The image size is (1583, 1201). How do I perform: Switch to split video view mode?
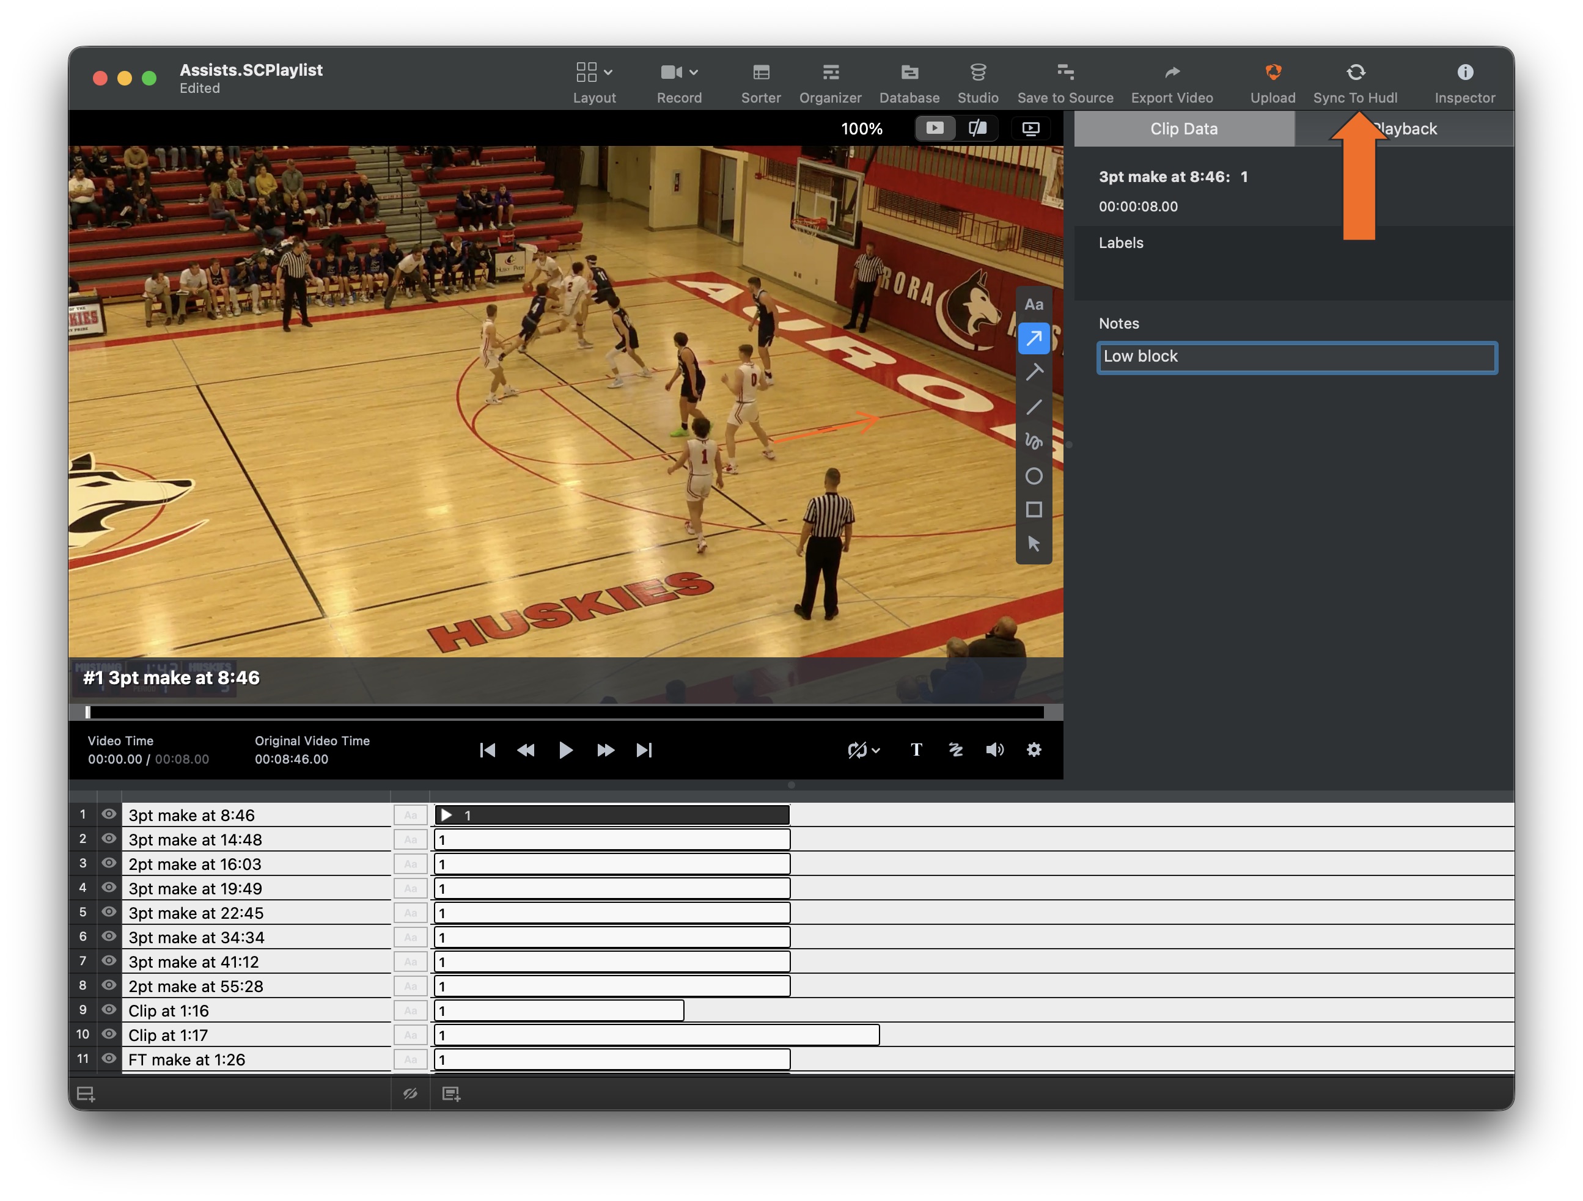[977, 128]
